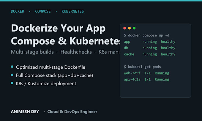This screenshot has width=202, height=121.
Task: Click the bullet dot beside Optimized multi-stage Dockerfile
Action: pos(12,67)
